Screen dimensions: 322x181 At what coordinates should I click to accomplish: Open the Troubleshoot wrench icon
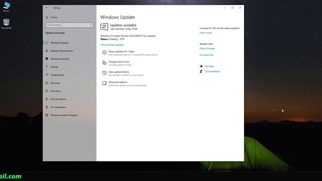tap(47, 75)
